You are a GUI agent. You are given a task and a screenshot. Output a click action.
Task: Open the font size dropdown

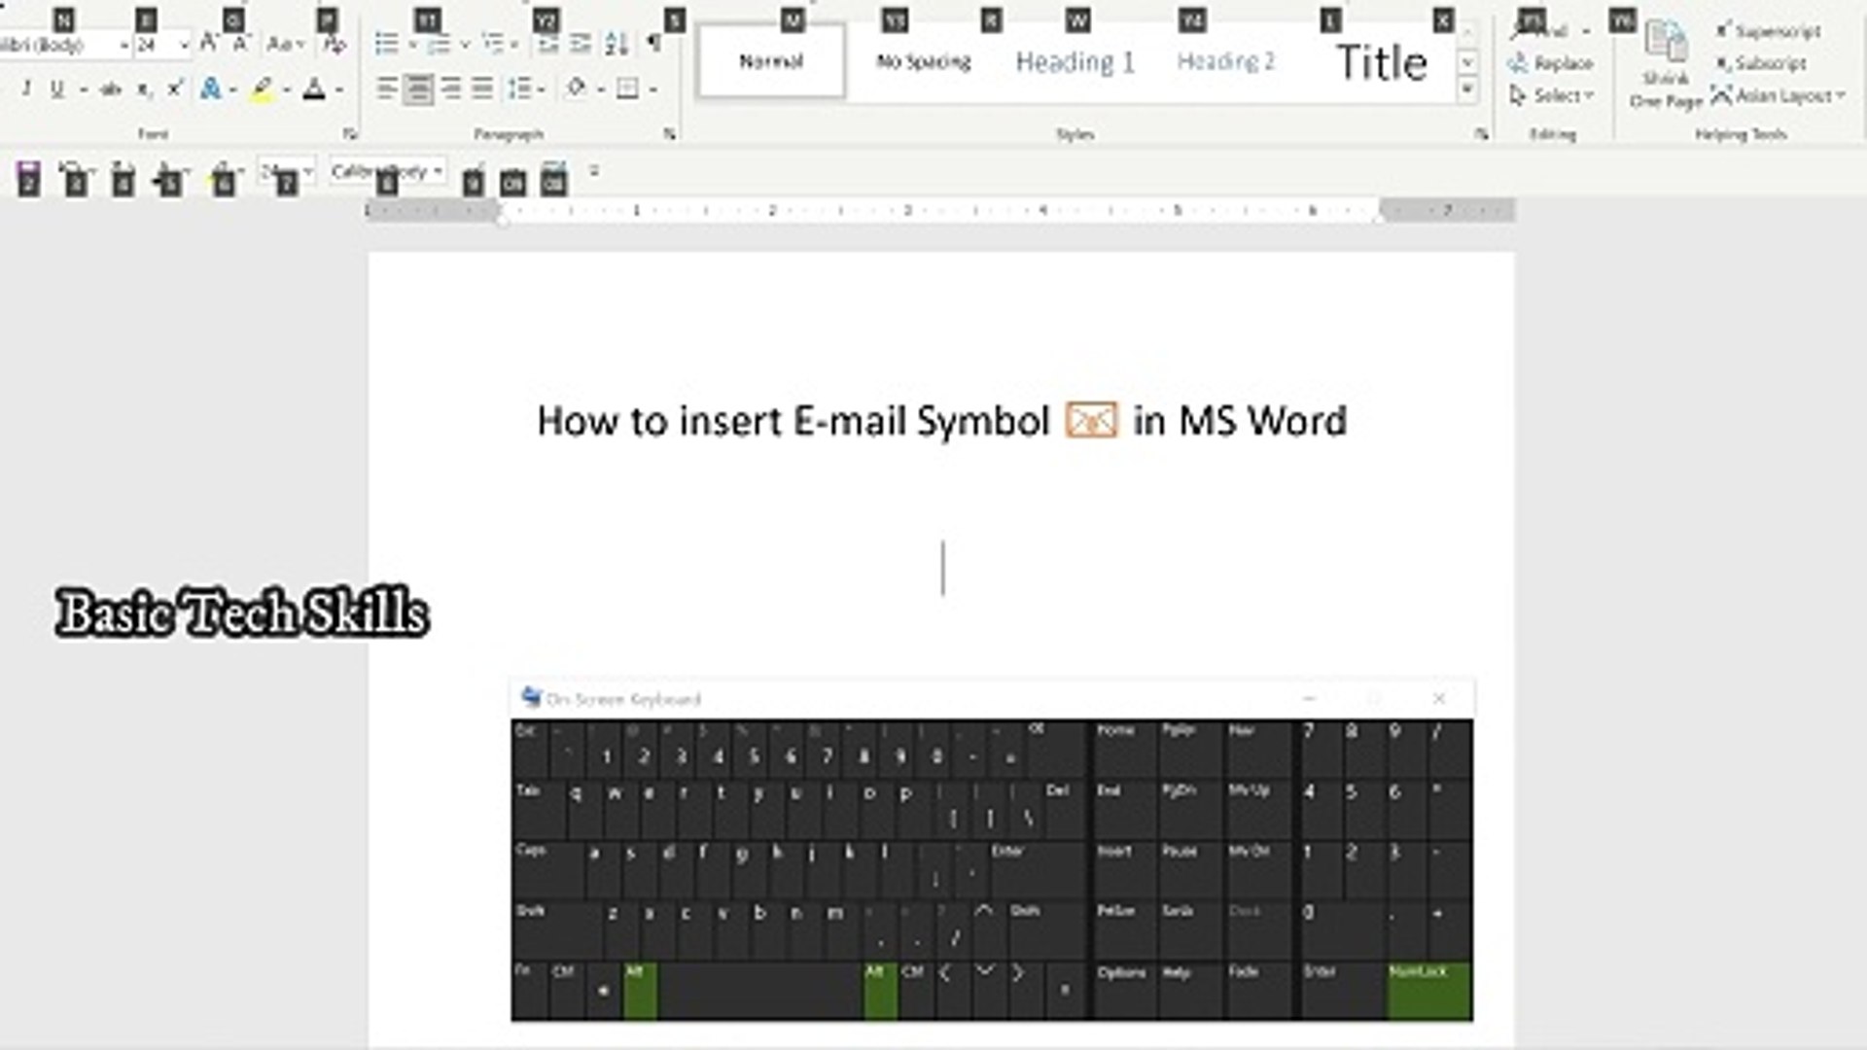click(183, 46)
